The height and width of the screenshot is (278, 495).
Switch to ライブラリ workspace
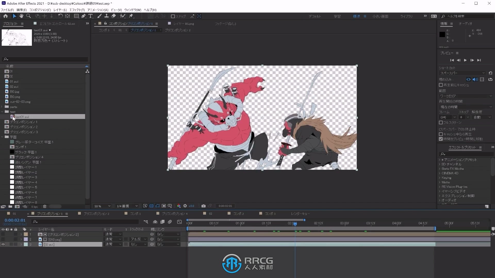pyautogui.click(x=406, y=16)
